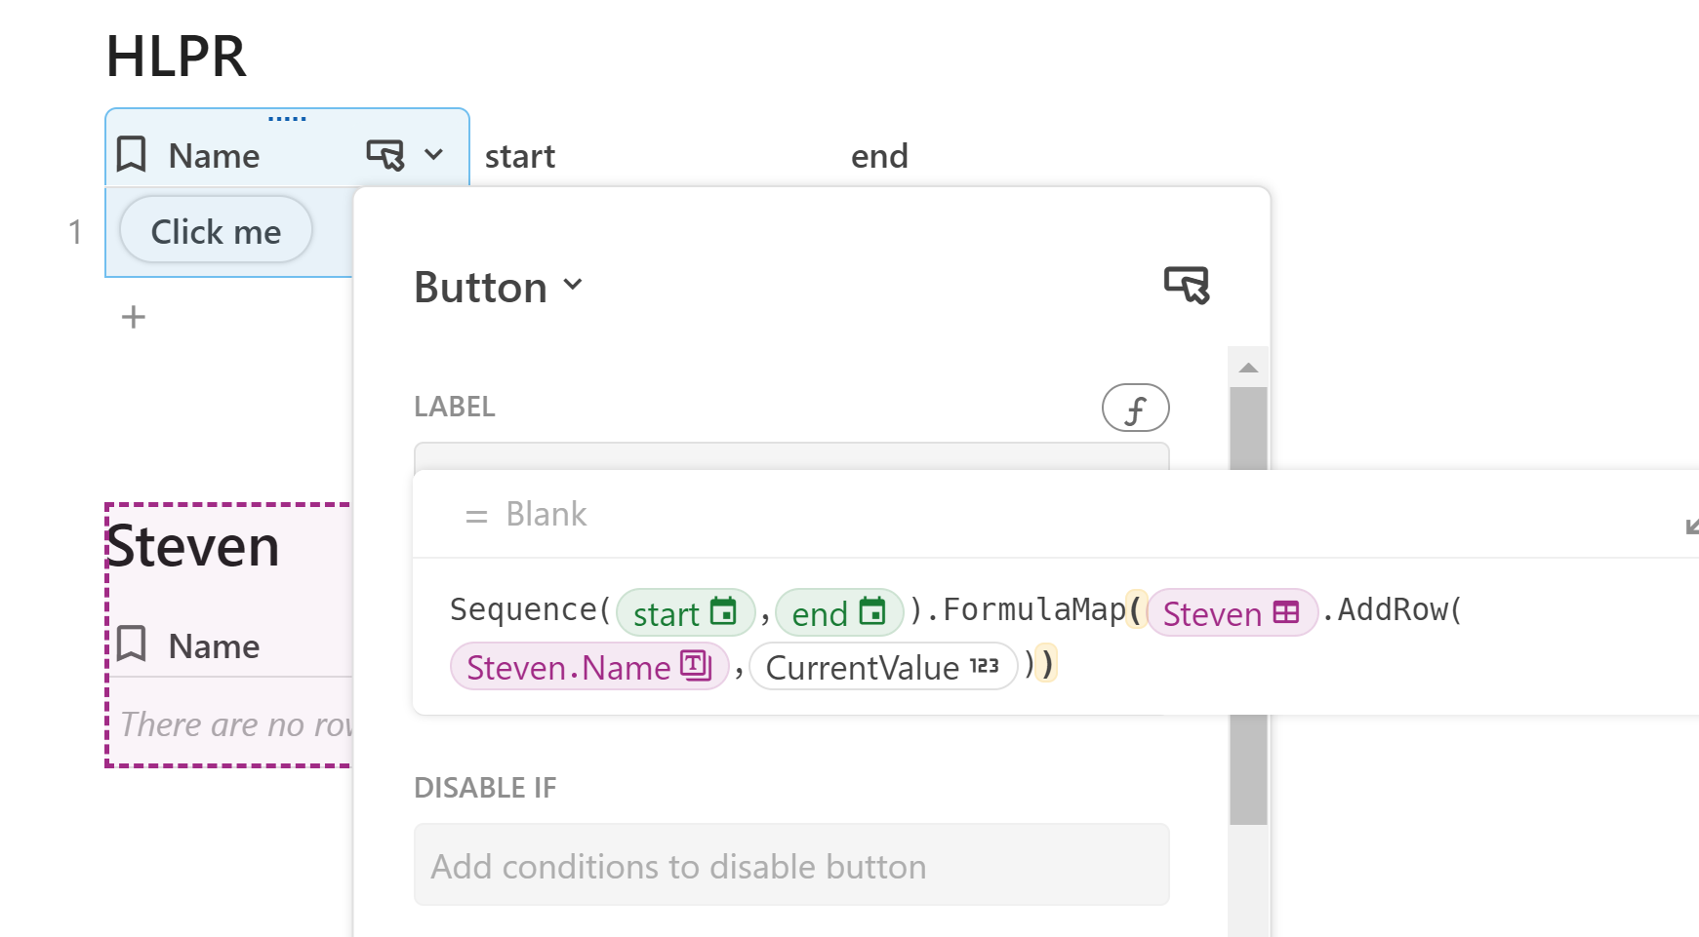Open the Button column type dropdown
Viewport: 1699px width, 937px height.
[499, 287]
